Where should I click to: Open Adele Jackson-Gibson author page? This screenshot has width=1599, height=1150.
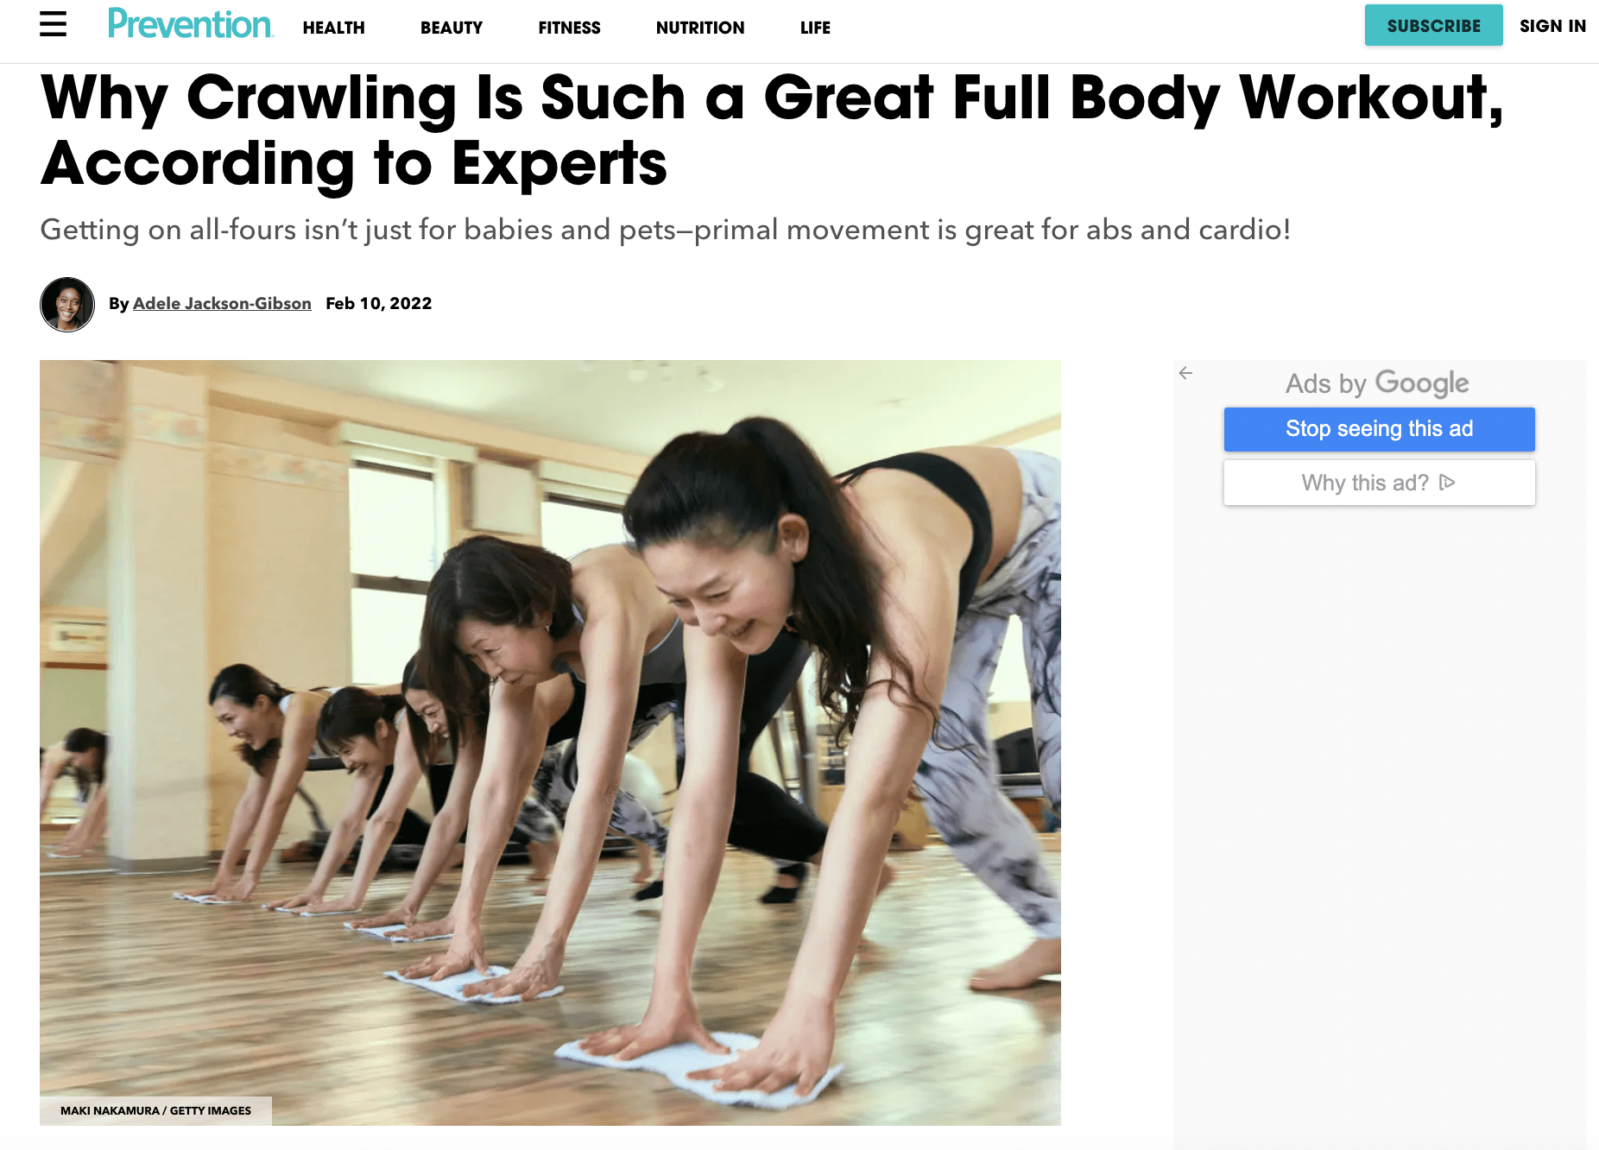[222, 304]
